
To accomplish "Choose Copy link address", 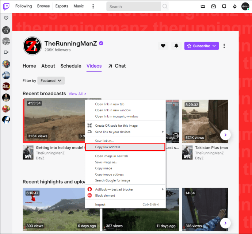I will [125, 147].
